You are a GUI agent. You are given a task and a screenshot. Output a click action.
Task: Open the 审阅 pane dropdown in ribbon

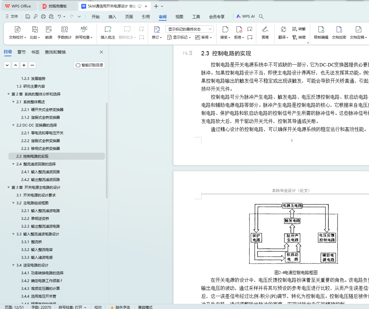(204, 37)
